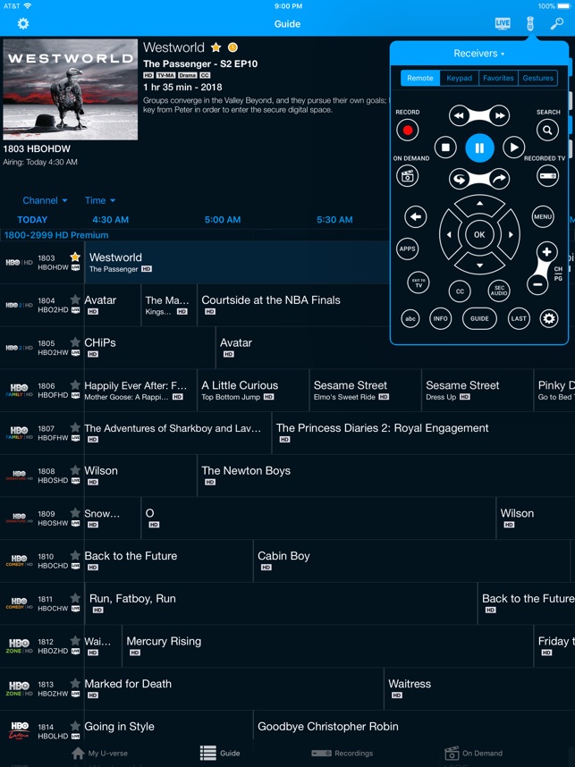Open the Channel filter dropdown
Screen dimensions: 575x767
(45, 200)
